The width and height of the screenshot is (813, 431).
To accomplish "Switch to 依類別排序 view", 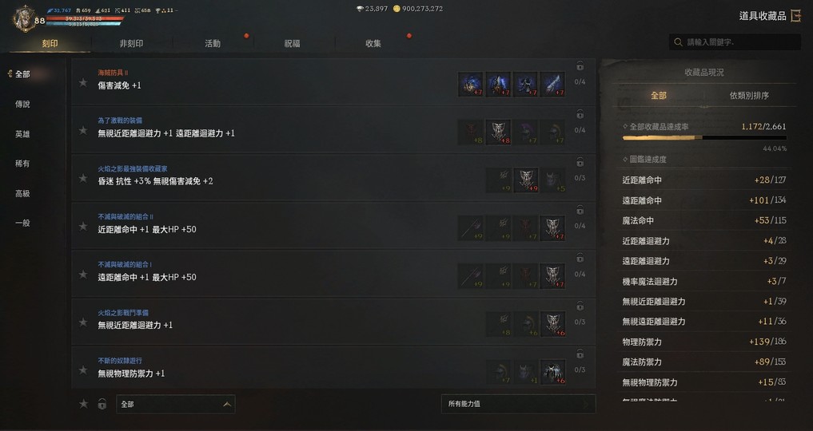I will coord(749,96).
